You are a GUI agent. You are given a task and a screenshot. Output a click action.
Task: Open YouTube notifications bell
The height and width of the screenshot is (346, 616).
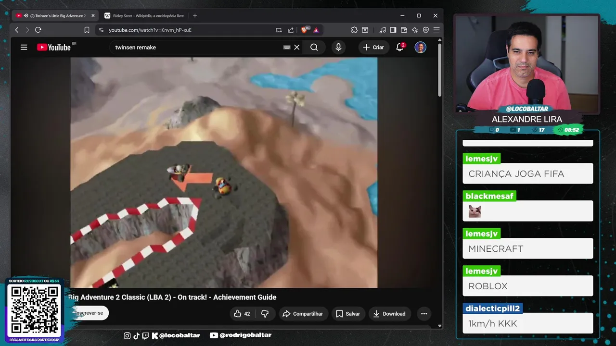pos(400,47)
